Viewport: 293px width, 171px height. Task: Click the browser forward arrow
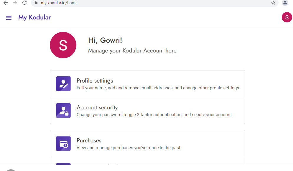click(x=15, y=3)
